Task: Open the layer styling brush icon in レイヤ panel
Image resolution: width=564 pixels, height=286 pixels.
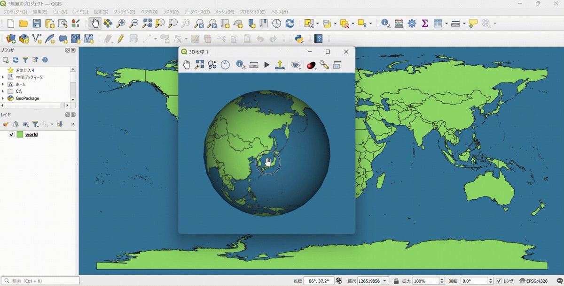Action: (x=6, y=124)
